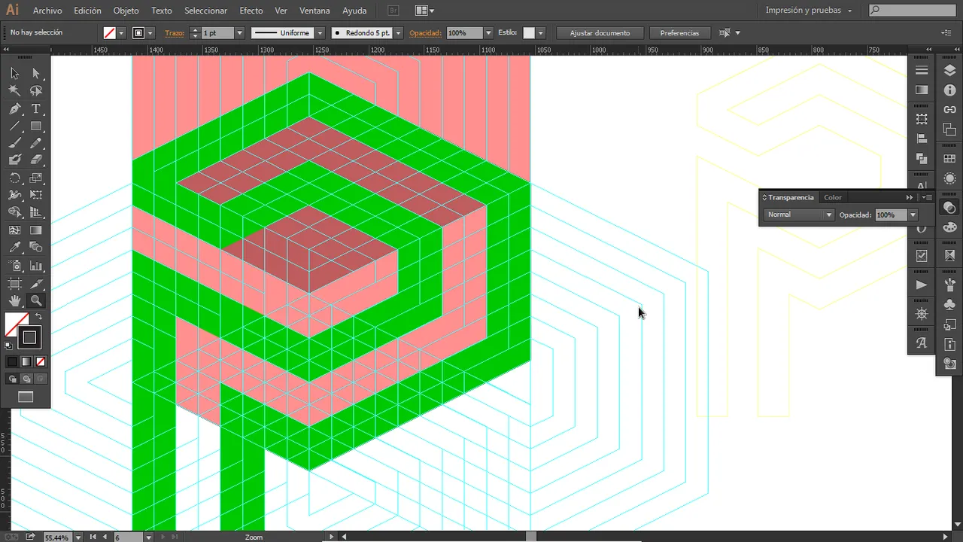The image size is (963, 542).
Task: Open the Edición menu
Action: pyautogui.click(x=88, y=11)
